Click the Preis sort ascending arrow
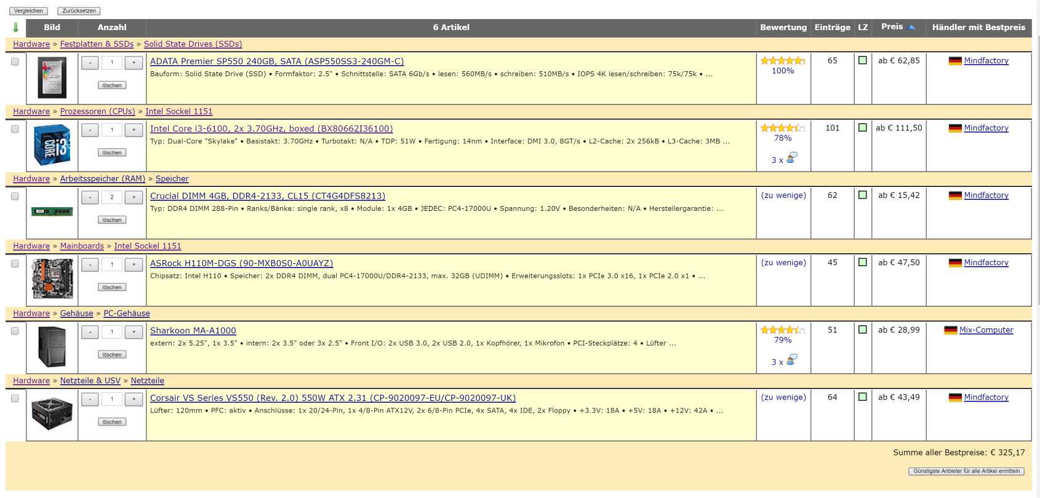The image size is (1040, 498). pos(911,27)
